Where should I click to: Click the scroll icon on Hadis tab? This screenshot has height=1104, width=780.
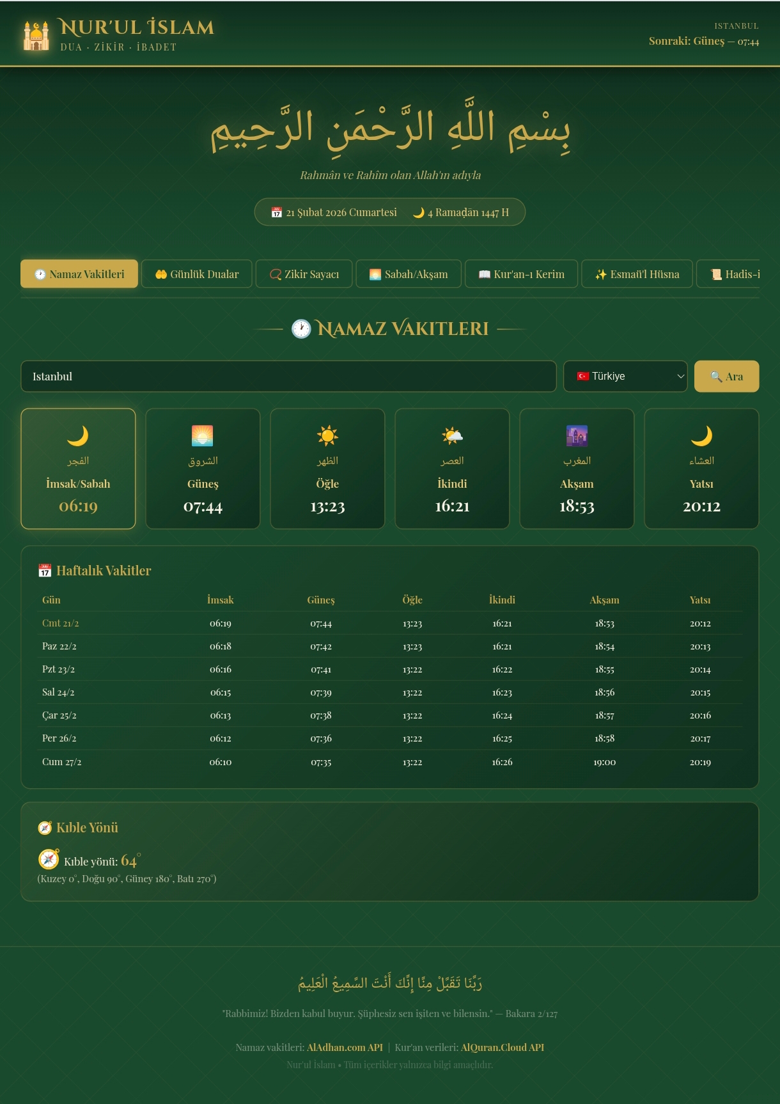[716, 274]
